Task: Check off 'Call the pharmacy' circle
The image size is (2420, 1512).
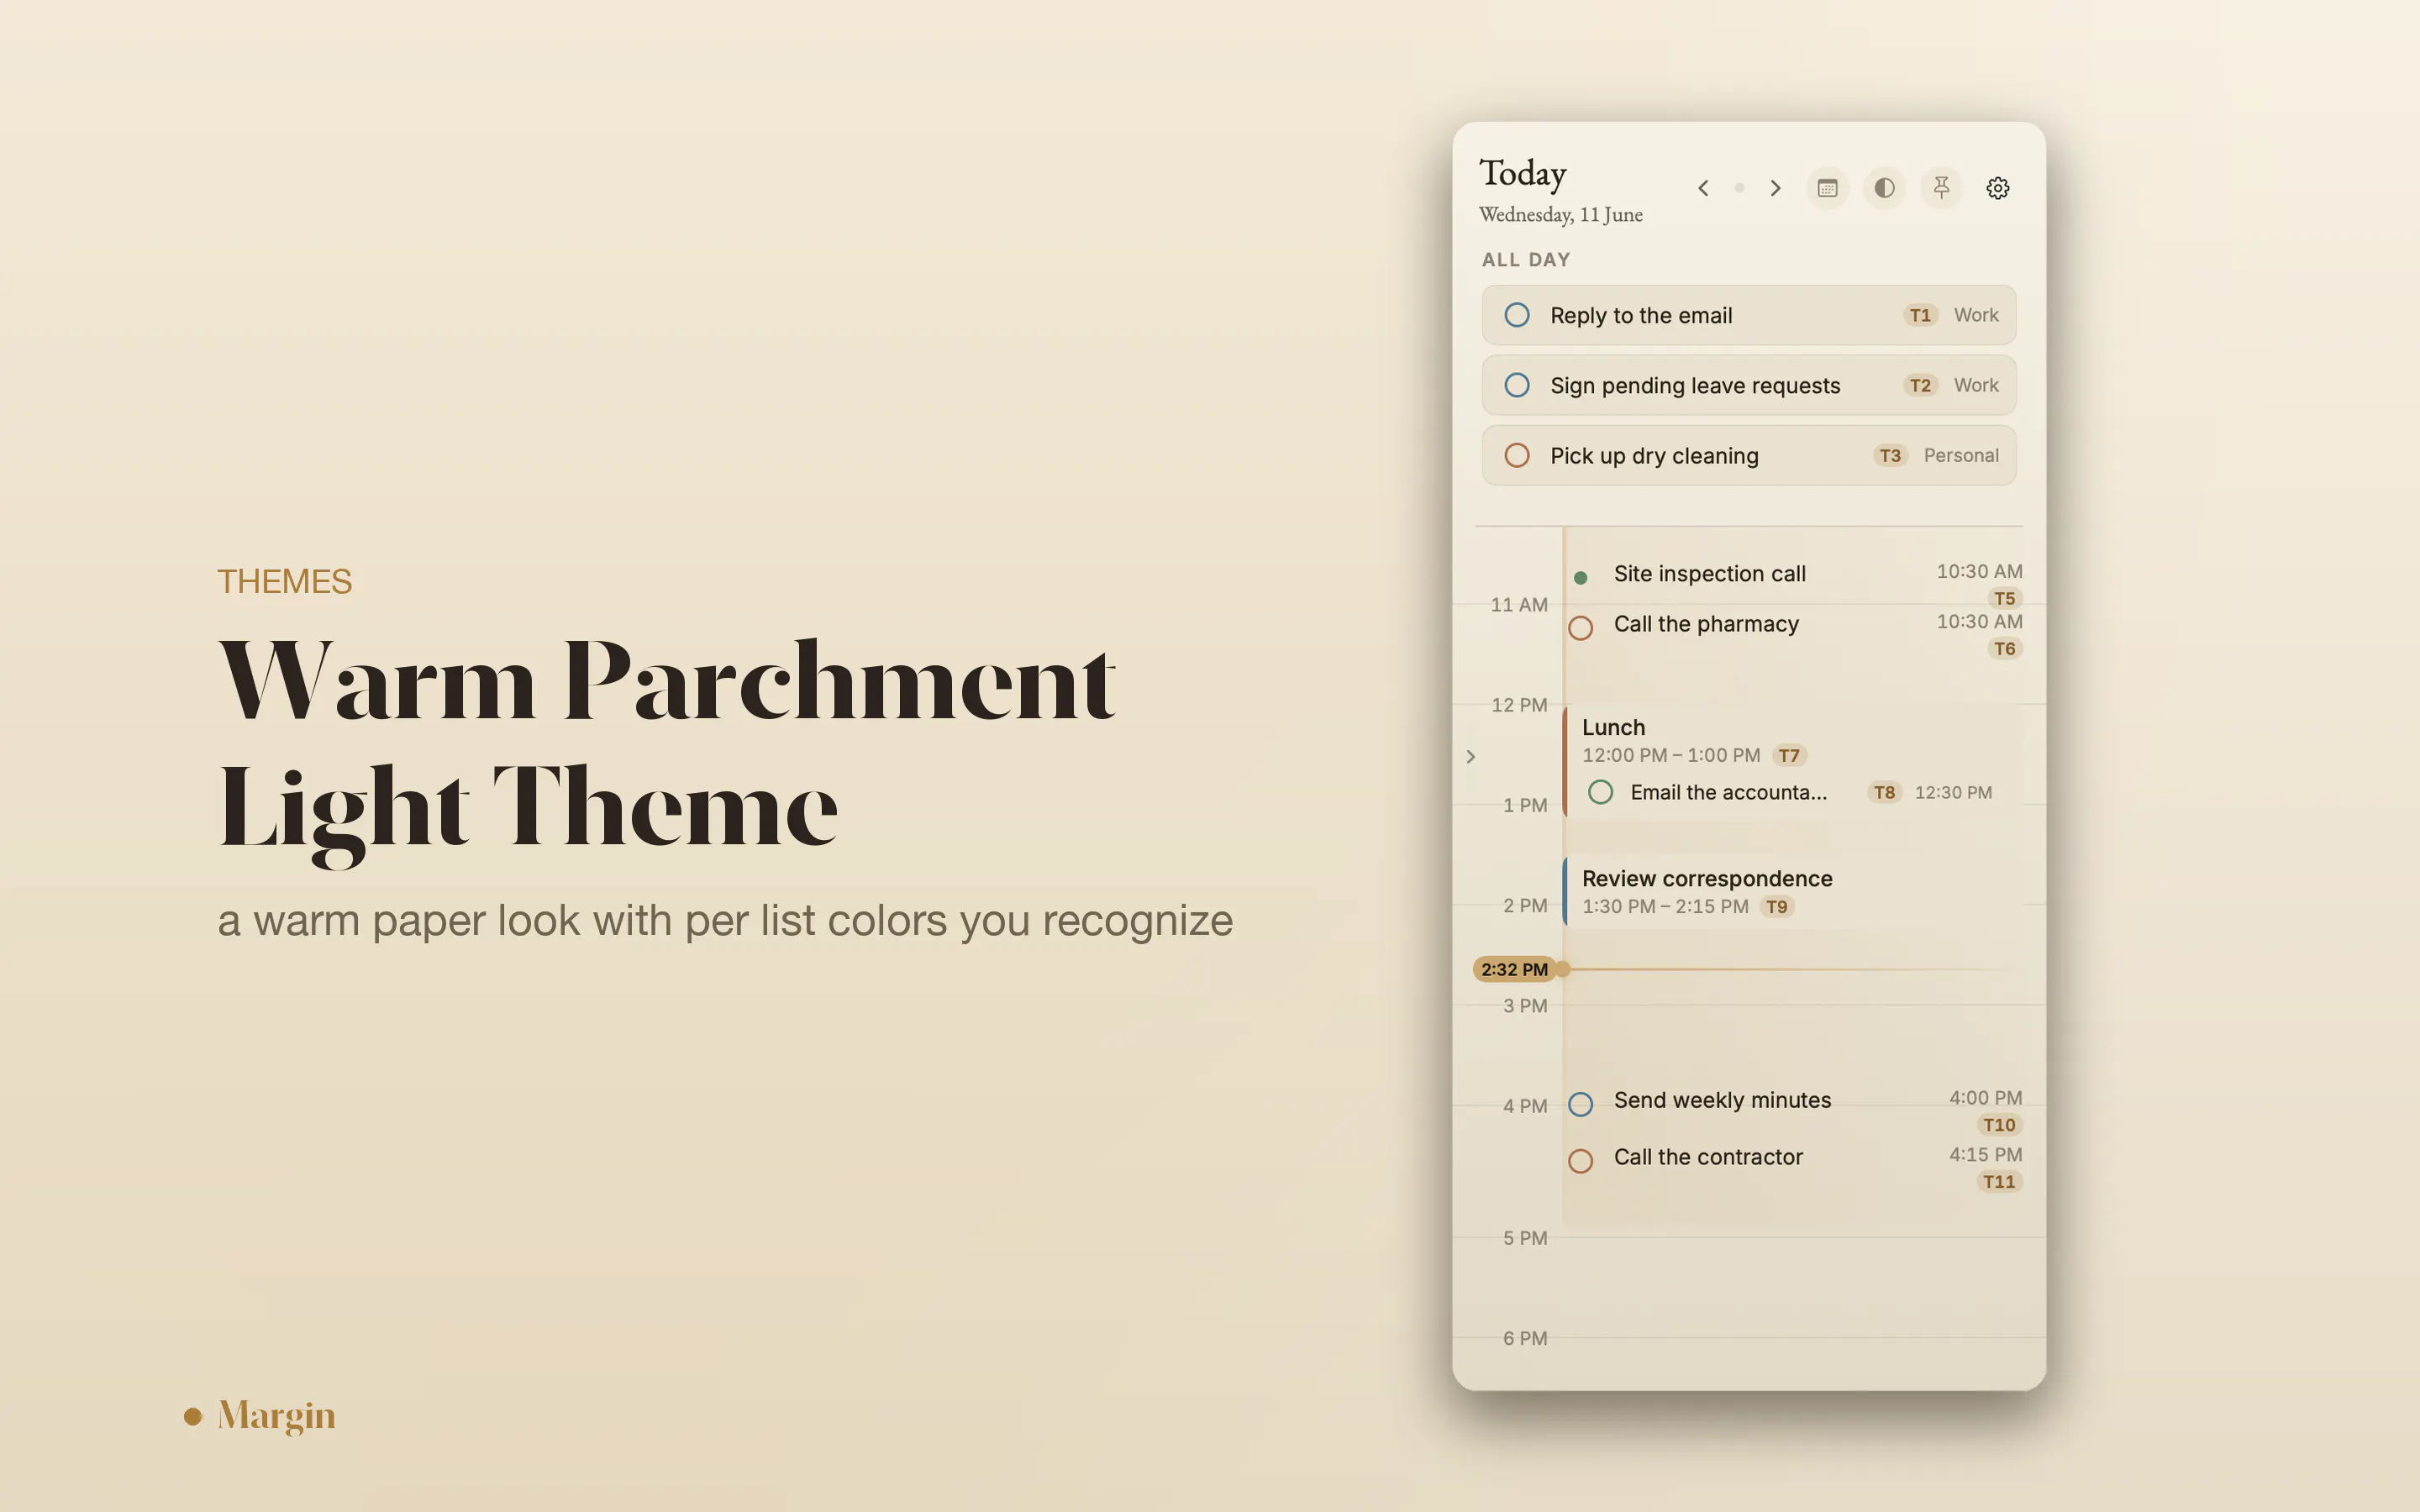Action: (1581, 628)
